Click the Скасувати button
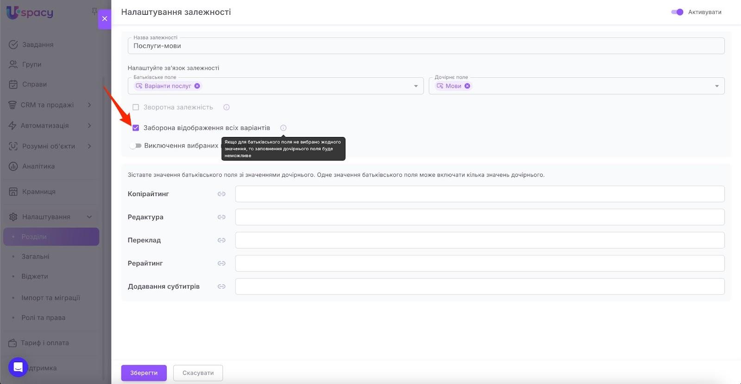Image resolution: width=741 pixels, height=384 pixels. coord(198,373)
